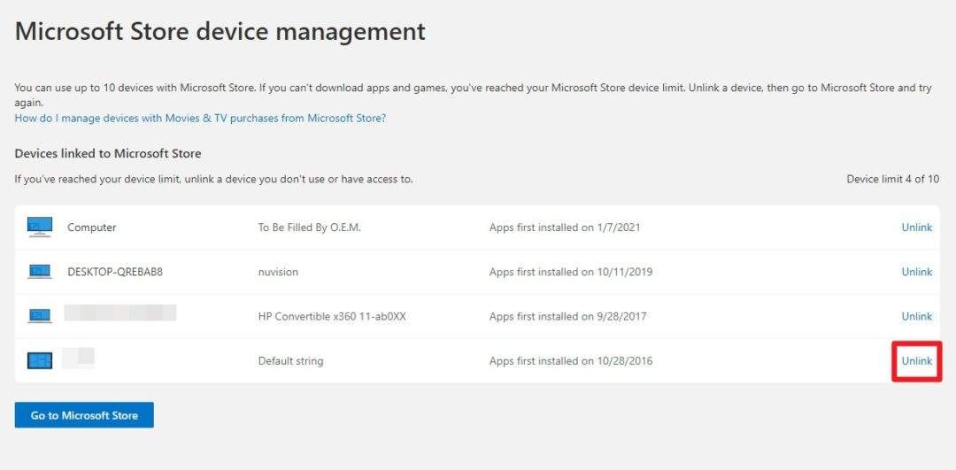
Task: Click 'Apps first installed on 9/28/2017'
Action: pyautogui.click(x=567, y=316)
